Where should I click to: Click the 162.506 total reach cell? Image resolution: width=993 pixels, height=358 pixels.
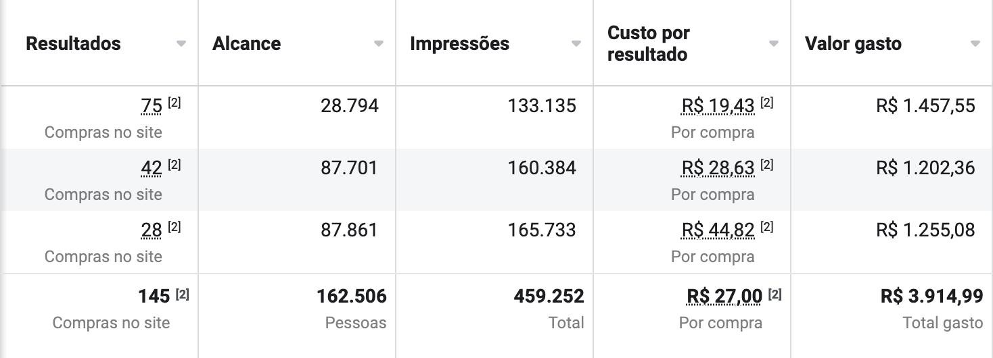351,296
